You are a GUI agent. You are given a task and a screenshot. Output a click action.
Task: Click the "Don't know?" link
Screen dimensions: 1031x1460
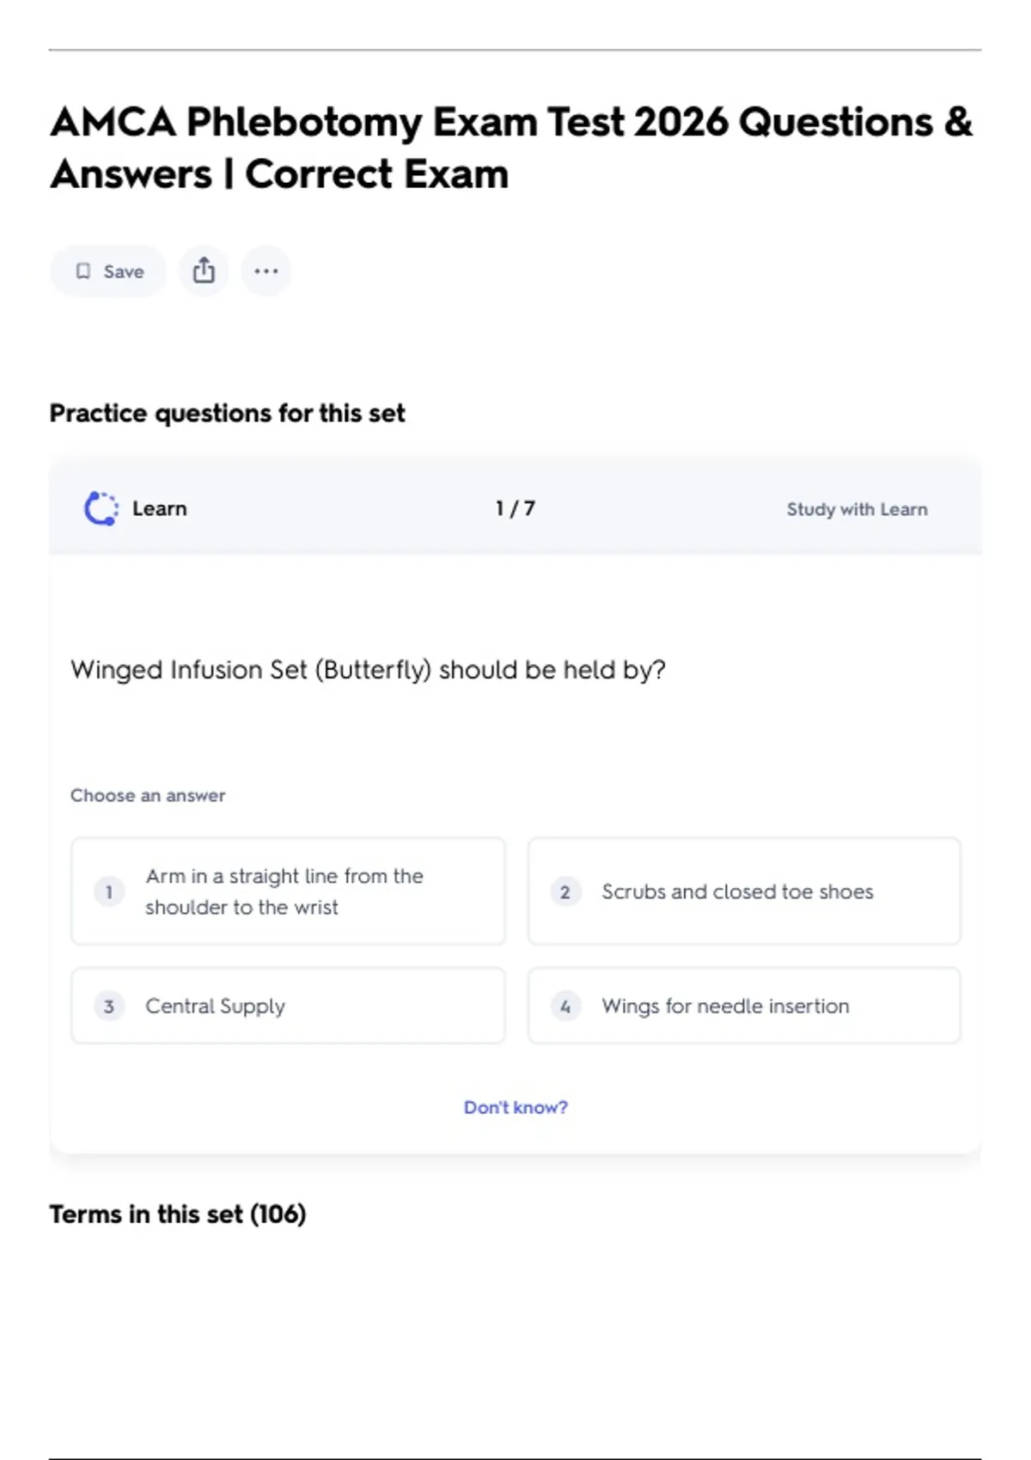click(515, 1107)
